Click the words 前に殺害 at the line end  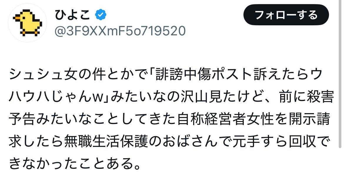306,97
